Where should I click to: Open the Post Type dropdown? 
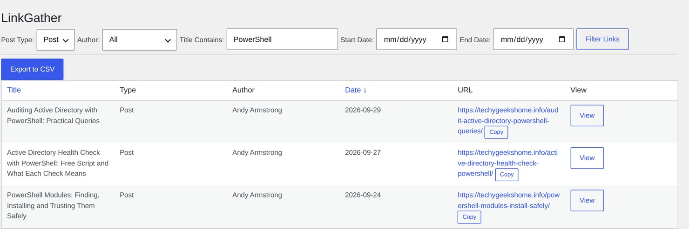pos(56,39)
